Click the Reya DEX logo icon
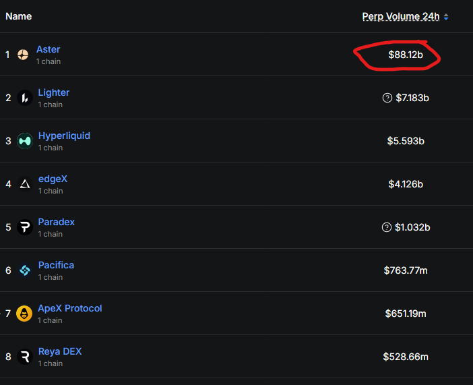473x385 pixels. 24,357
